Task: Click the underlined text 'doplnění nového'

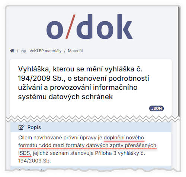Action: coord(124,138)
